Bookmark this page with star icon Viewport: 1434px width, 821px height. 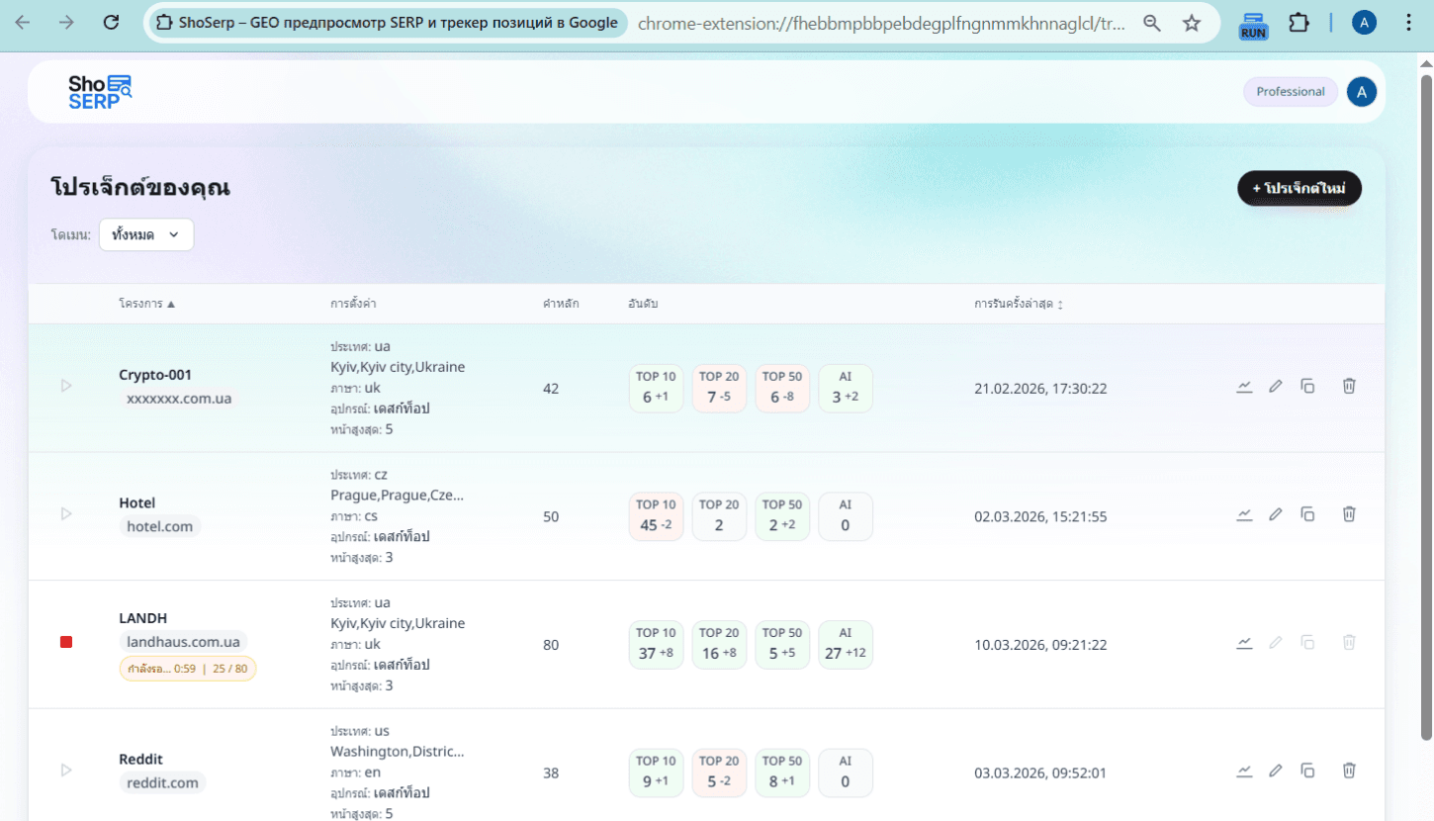coord(1192,23)
